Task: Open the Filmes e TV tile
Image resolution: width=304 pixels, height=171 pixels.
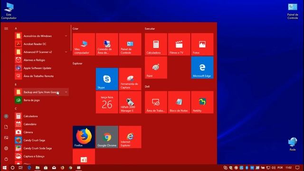Action: click(x=179, y=44)
